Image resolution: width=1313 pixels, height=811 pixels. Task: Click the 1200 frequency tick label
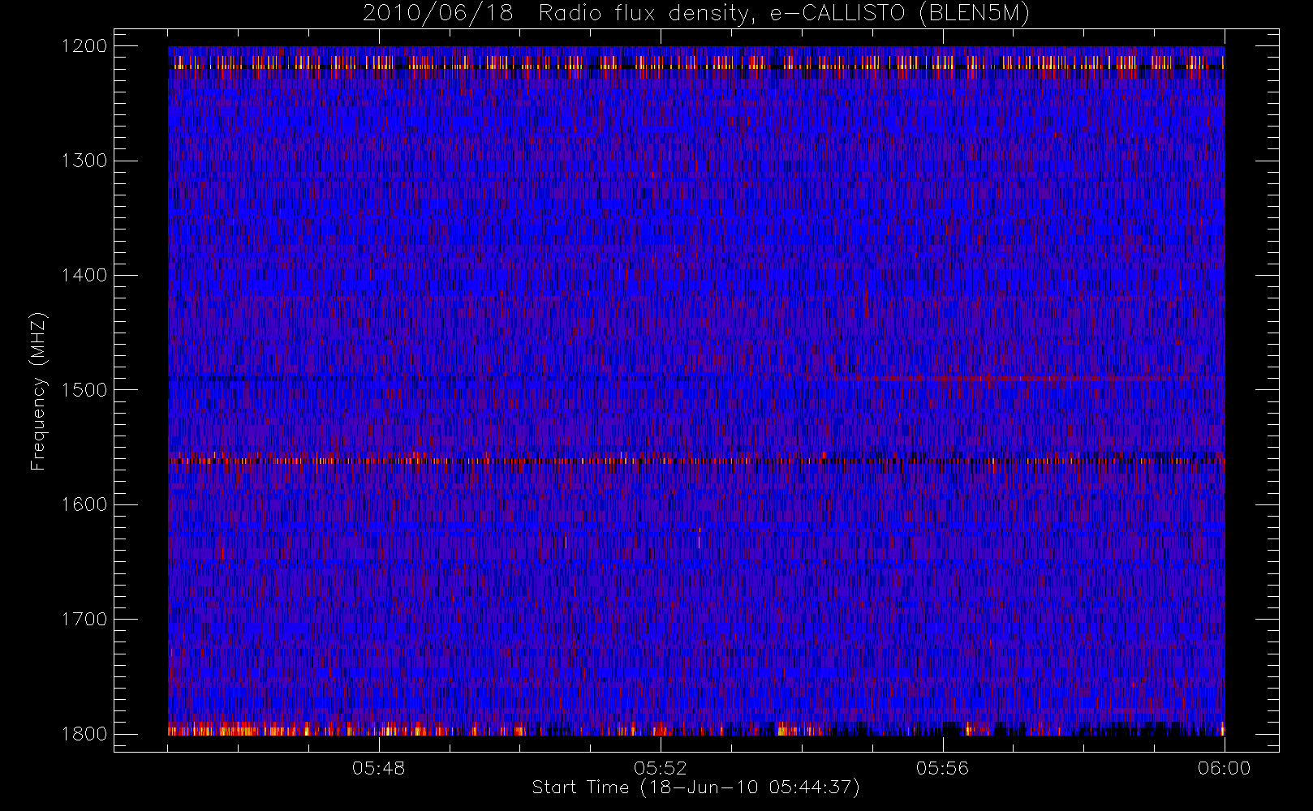click(84, 46)
